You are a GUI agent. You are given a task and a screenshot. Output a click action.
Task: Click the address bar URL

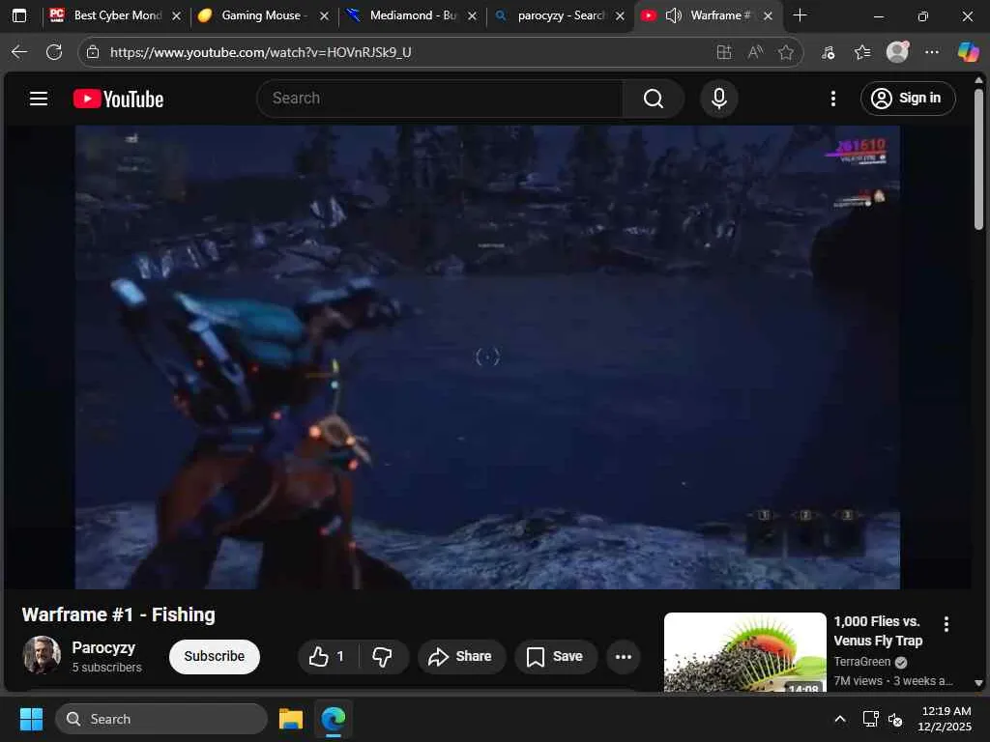click(260, 52)
